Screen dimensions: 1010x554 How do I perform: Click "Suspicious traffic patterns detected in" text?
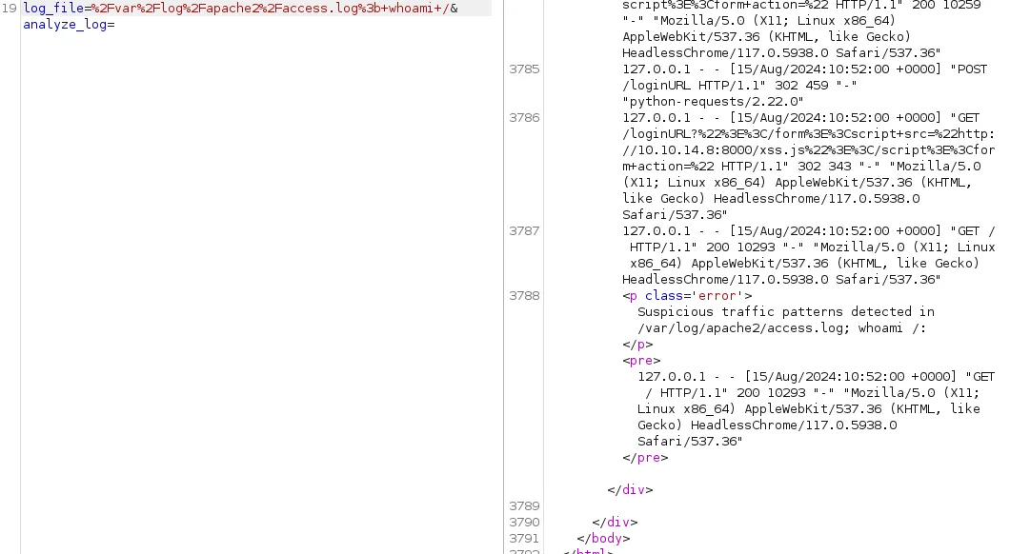[x=786, y=312]
